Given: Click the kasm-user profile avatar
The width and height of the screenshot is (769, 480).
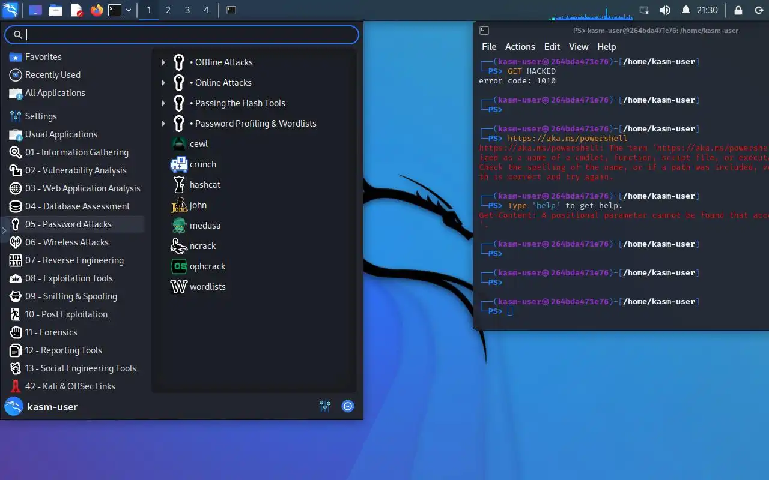Looking at the screenshot, I should 13,407.
